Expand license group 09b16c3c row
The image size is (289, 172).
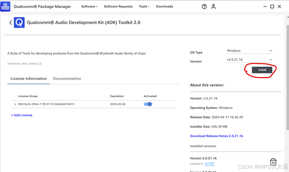15,104
